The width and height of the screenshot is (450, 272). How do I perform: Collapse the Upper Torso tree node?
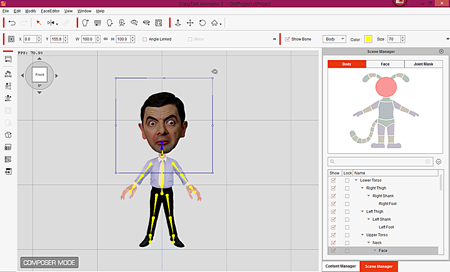[362, 235]
